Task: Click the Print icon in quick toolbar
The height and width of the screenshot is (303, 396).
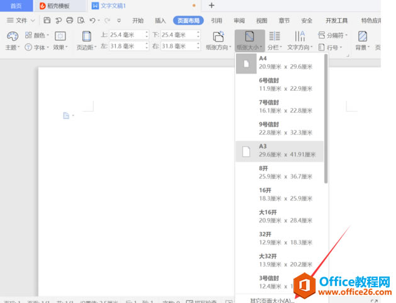Action: 70,20
